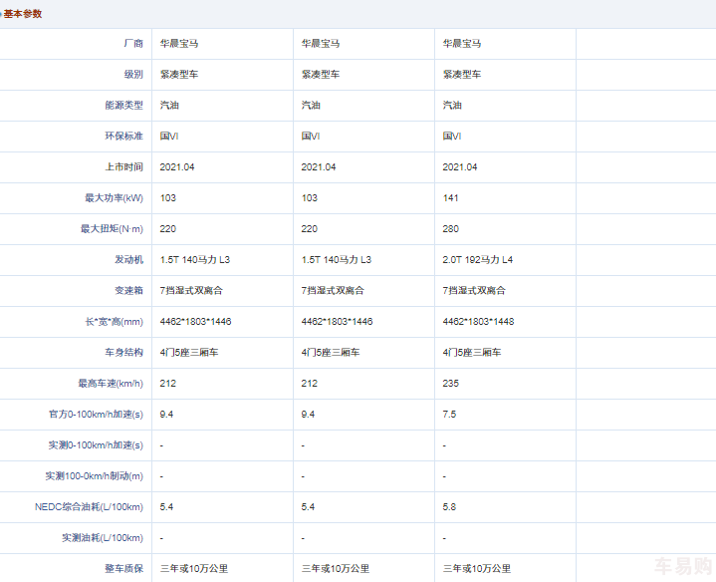Select the 实测100-0km/h制动(m) row label
The width and height of the screenshot is (716, 582).
tap(94, 475)
